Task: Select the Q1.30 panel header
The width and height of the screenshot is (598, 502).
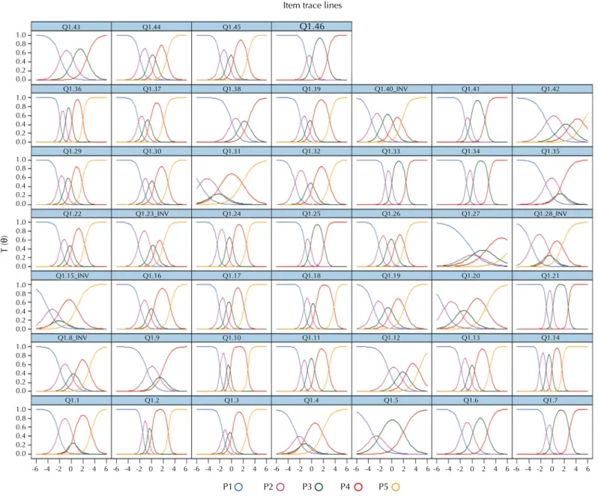Action: coord(151,151)
